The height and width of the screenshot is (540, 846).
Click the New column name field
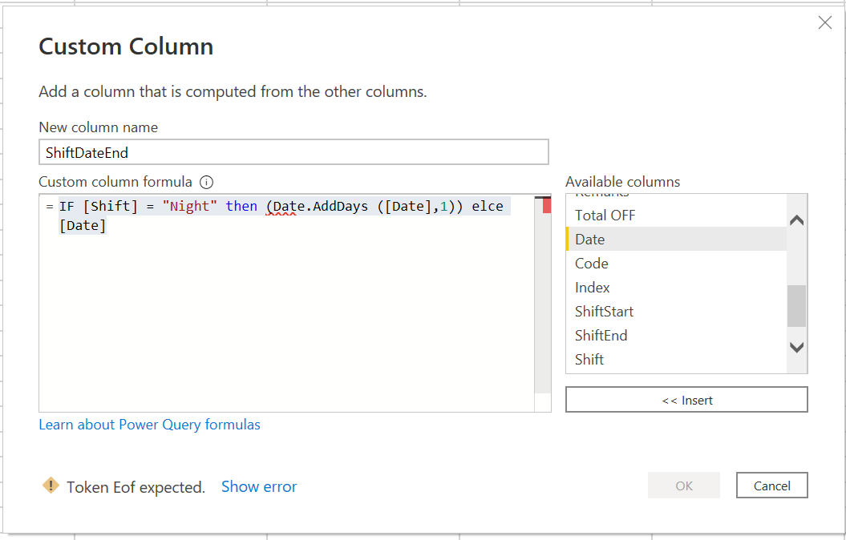coord(293,152)
